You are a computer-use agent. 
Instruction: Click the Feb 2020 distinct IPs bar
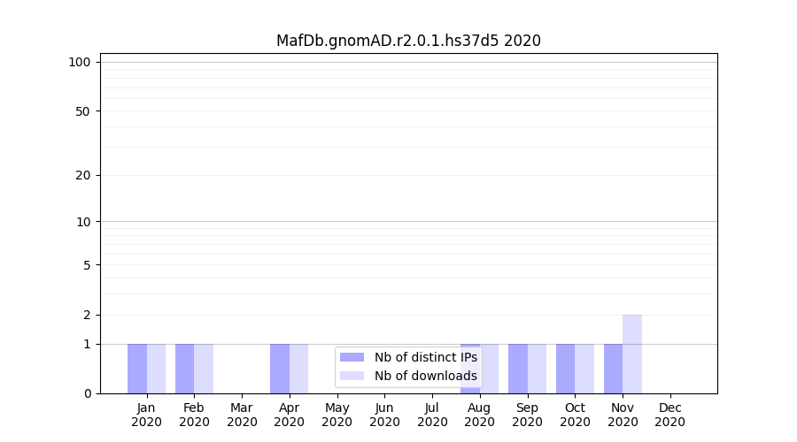pos(184,369)
